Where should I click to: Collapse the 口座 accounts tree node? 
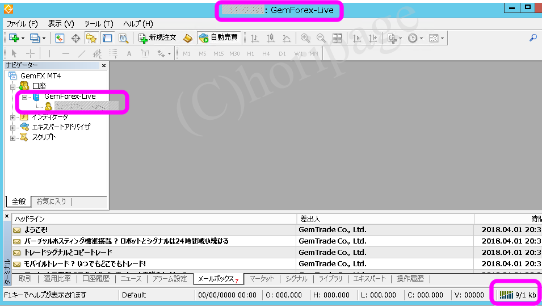click(x=13, y=86)
